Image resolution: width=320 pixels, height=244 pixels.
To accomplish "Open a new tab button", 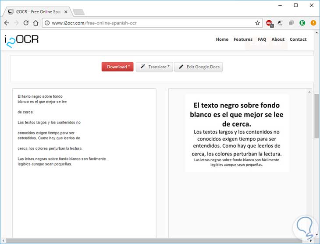I will [x=79, y=12].
